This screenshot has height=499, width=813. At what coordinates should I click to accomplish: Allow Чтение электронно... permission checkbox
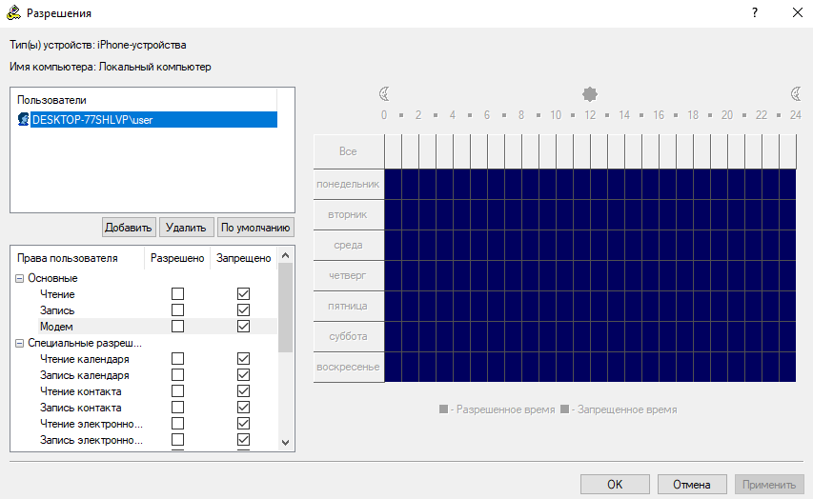point(177,424)
